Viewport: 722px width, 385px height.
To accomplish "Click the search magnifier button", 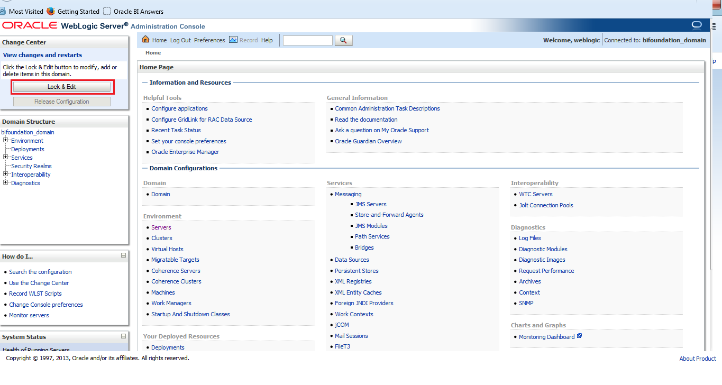I will click(x=343, y=40).
